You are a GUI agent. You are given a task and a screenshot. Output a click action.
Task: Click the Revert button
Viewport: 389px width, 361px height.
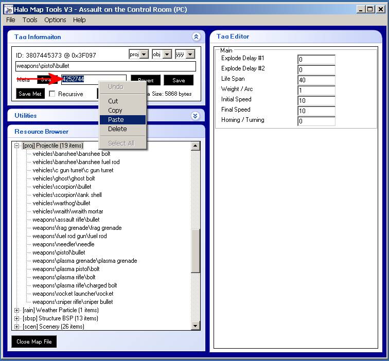pyautogui.click(x=146, y=80)
